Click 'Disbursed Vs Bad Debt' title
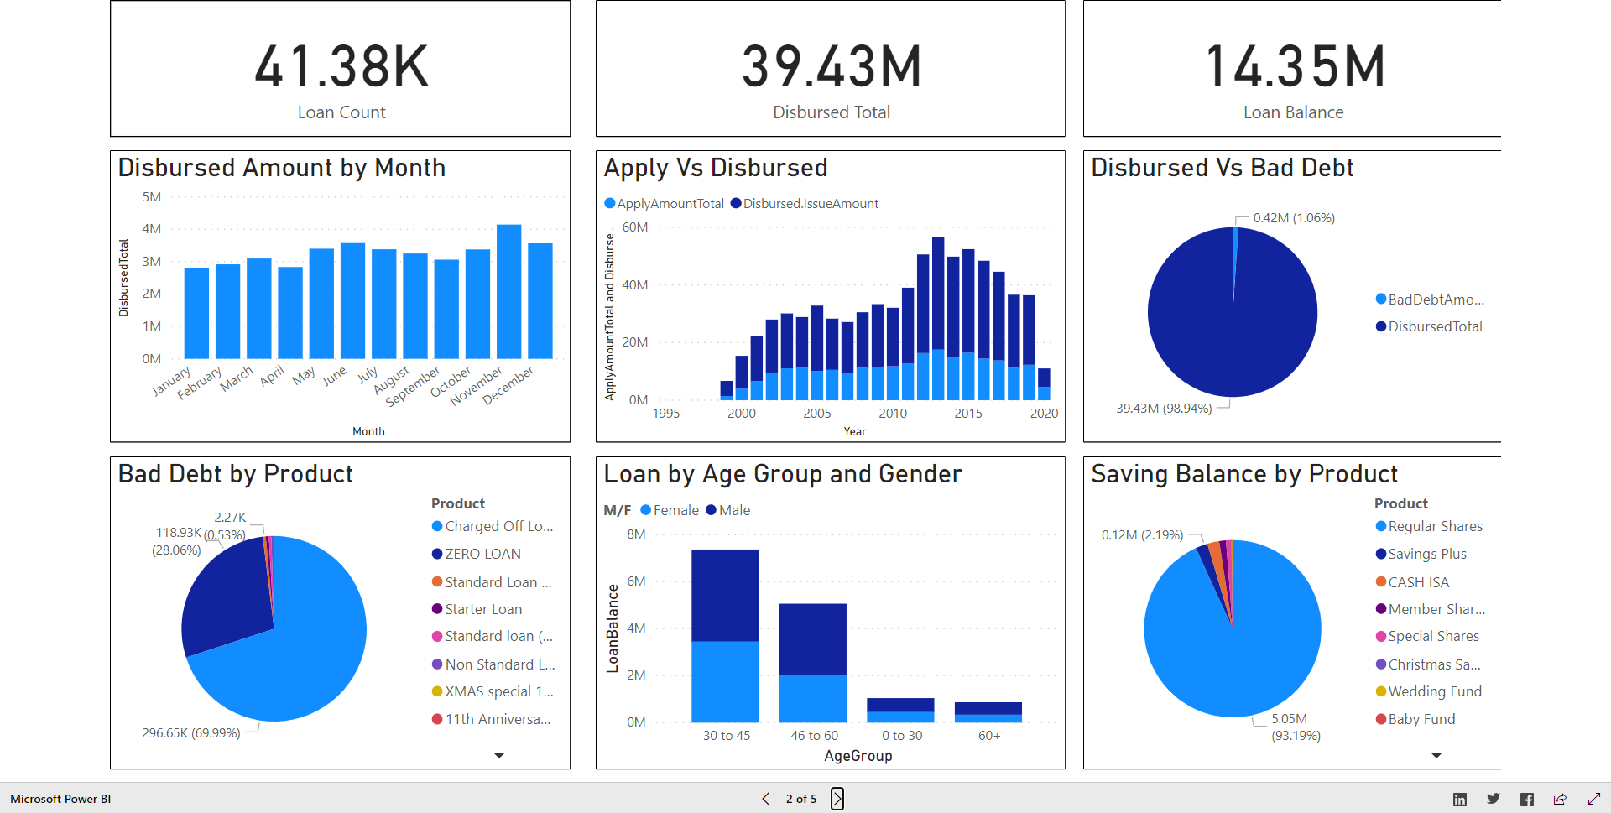The height and width of the screenshot is (813, 1611). [x=1223, y=168]
